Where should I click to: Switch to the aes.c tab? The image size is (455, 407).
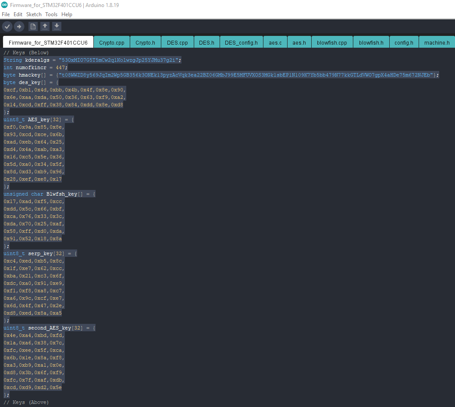coord(275,42)
